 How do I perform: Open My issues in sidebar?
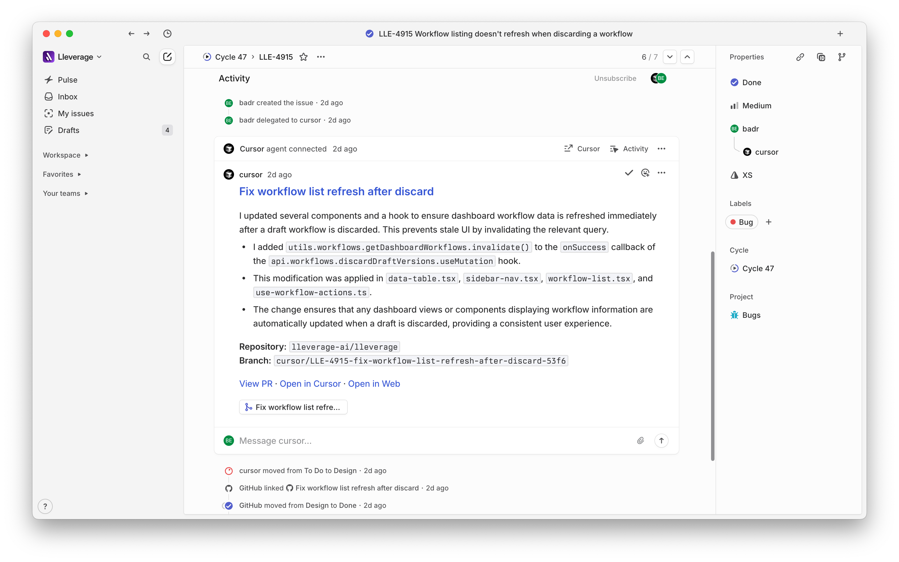pyautogui.click(x=108, y=113)
